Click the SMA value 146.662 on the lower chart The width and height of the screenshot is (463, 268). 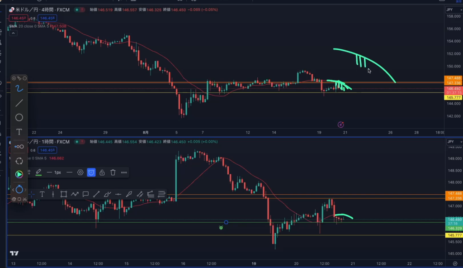point(57,158)
